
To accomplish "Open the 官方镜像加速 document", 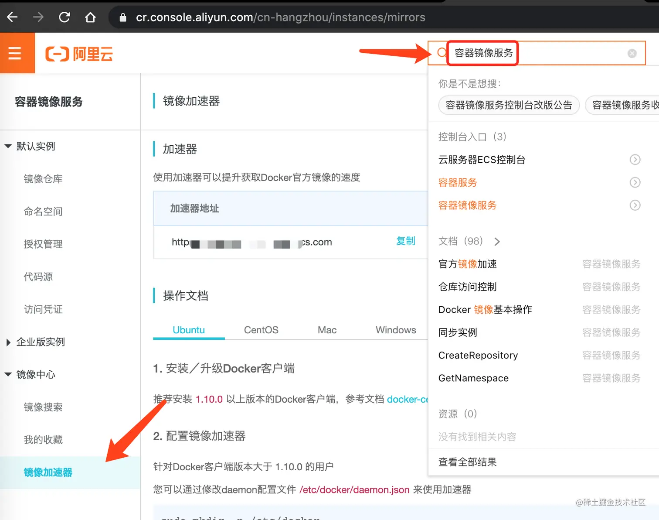I will 467,264.
